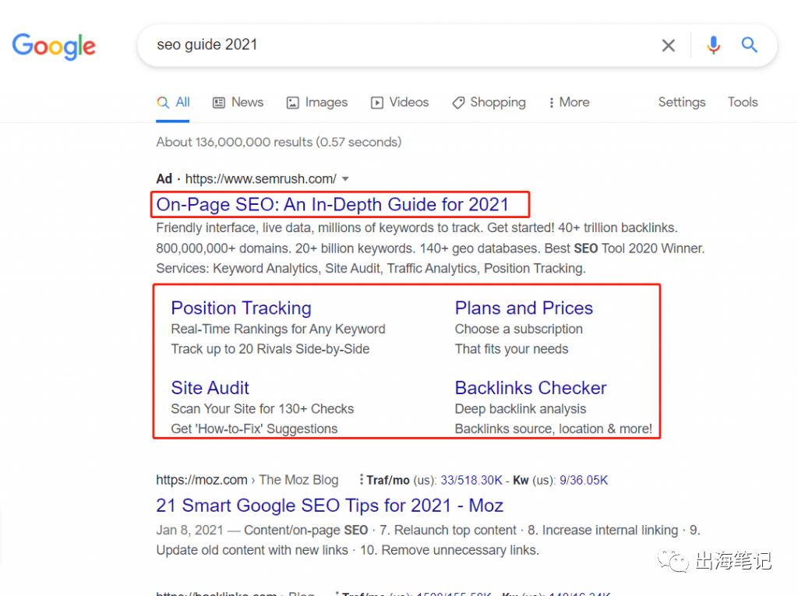Start voice search with the microphone icon
798x596 pixels.
[714, 45]
